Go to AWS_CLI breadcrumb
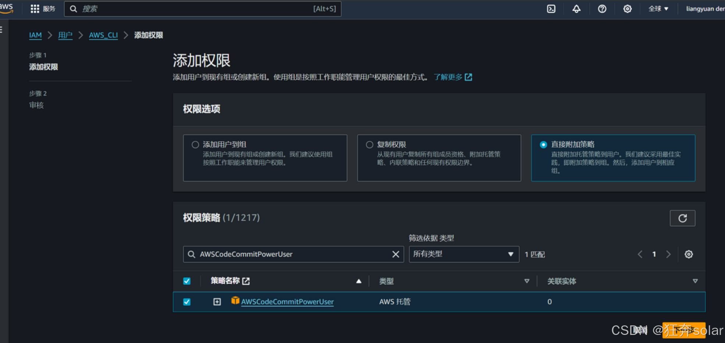 (103, 35)
